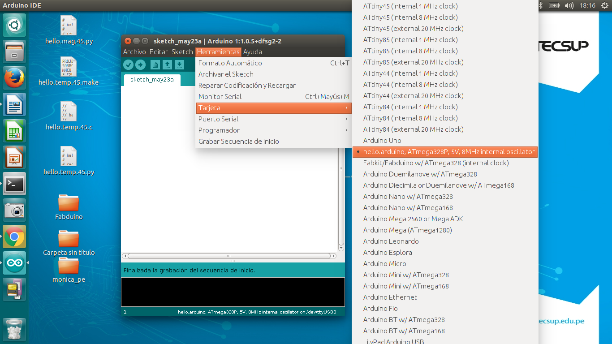Select Arduino Mega 2560 or Mega ADK
612x344 pixels.
445,219
